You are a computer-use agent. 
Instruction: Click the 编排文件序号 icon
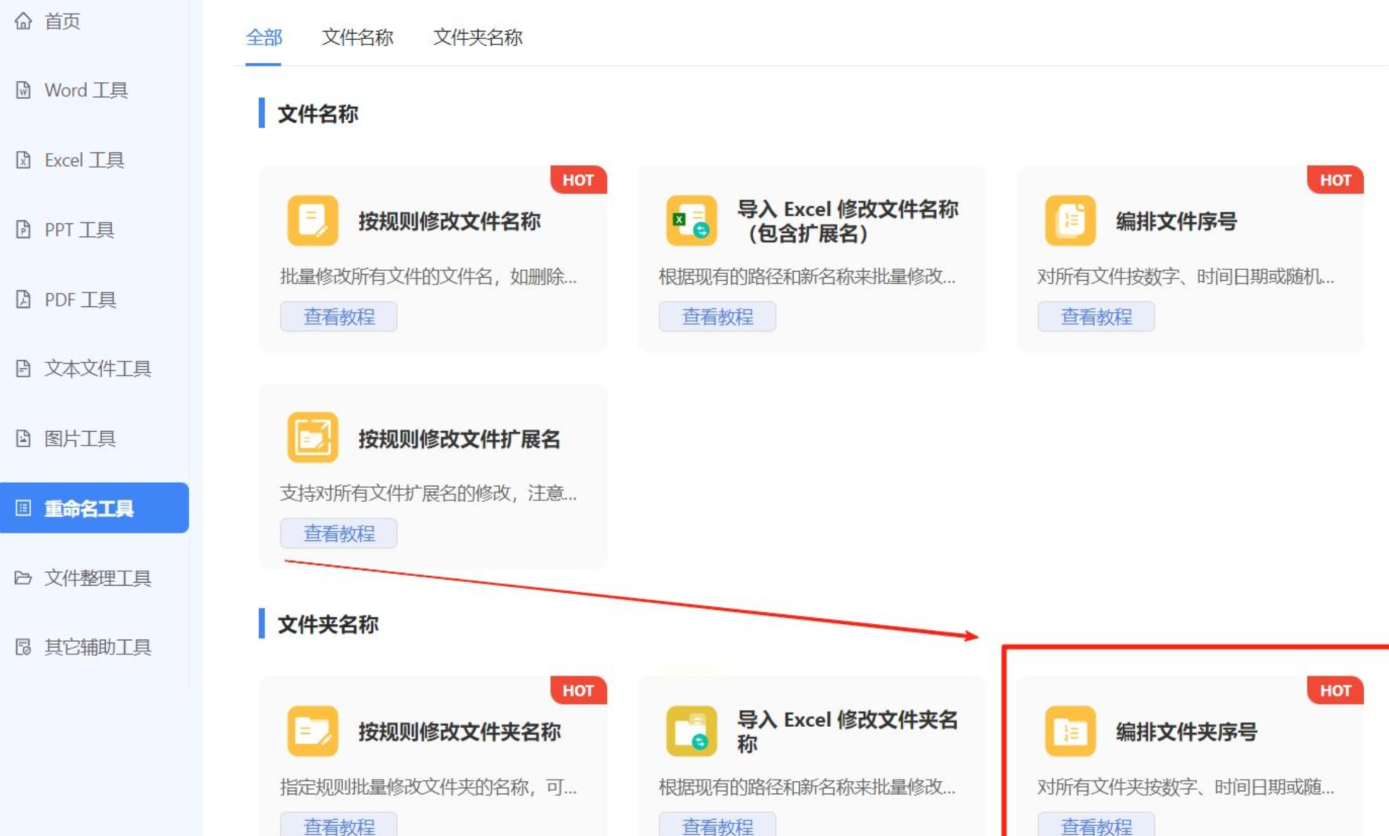coord(1070,220)
